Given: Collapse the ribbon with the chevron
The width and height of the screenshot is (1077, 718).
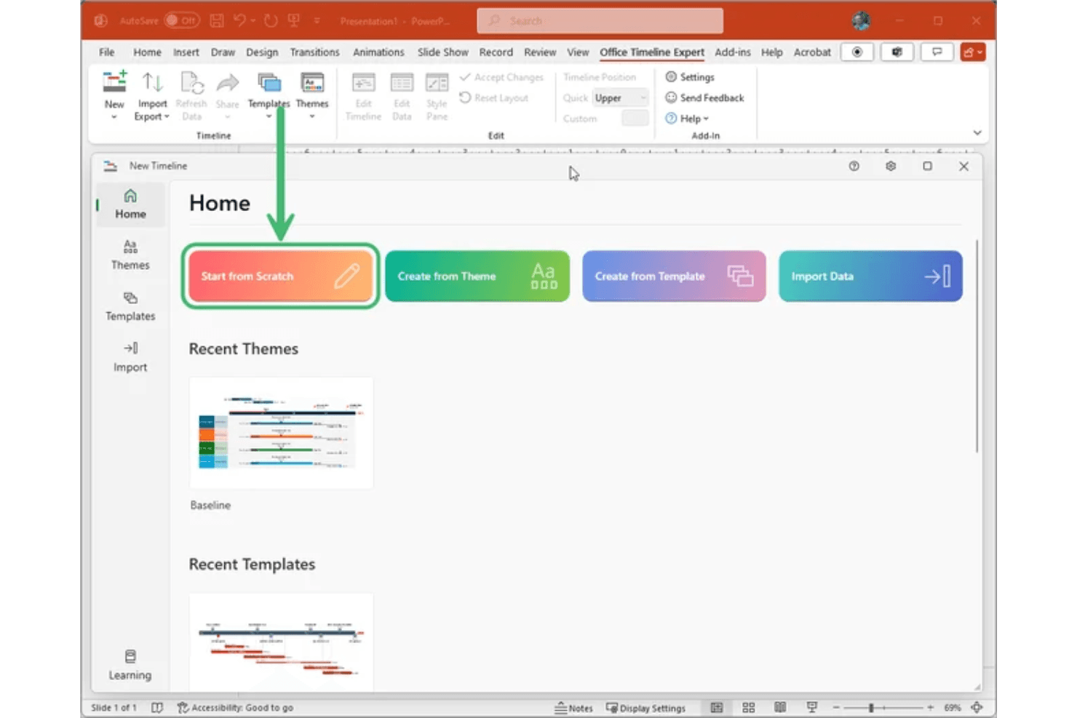Looking at the screenshot, I should [977, 132].
